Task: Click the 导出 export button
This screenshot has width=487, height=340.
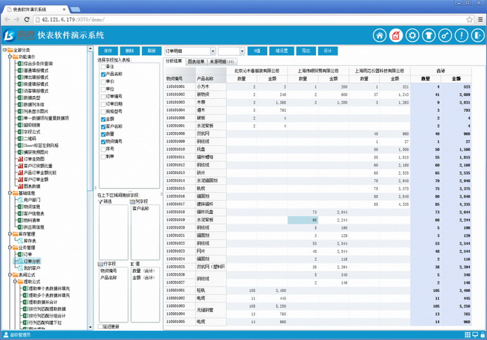Action: coord(306,51)
